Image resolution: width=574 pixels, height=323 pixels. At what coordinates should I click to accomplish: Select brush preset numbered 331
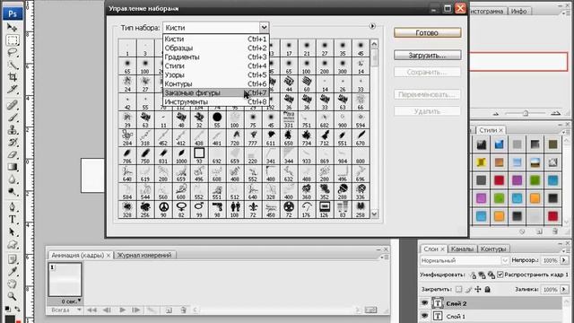pyautogui.click(x=289, y=120)
